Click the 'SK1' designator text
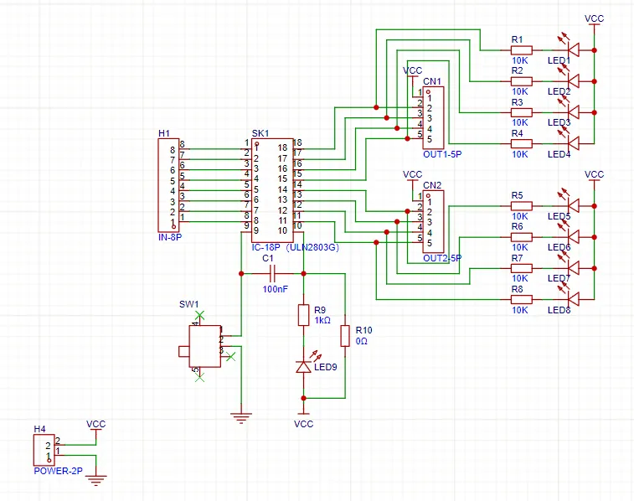Screen dimensions: 634x501 (x=260, y=133)
